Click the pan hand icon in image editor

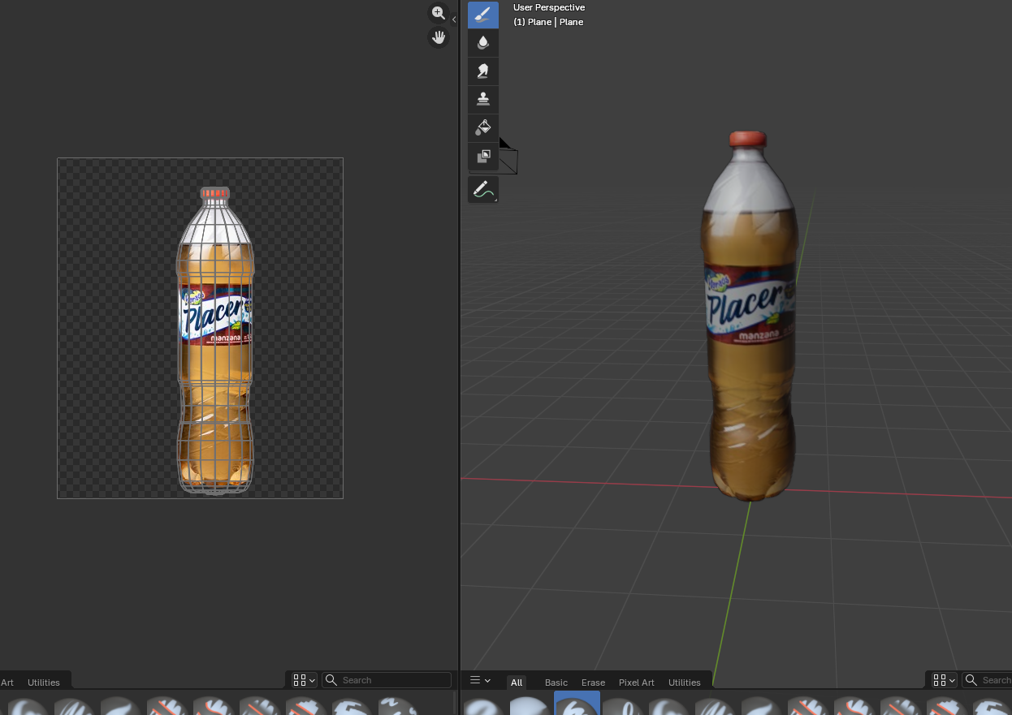439,37
